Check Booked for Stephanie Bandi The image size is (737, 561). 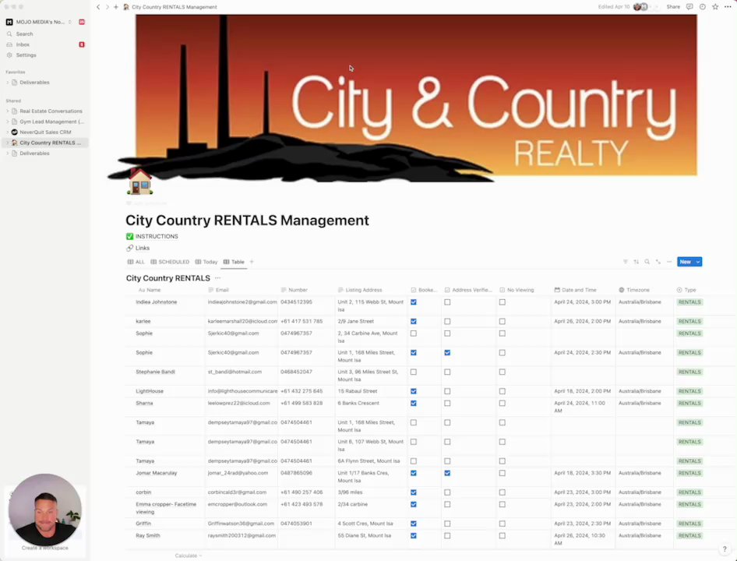pyautogui.click(x=414, y=372)
